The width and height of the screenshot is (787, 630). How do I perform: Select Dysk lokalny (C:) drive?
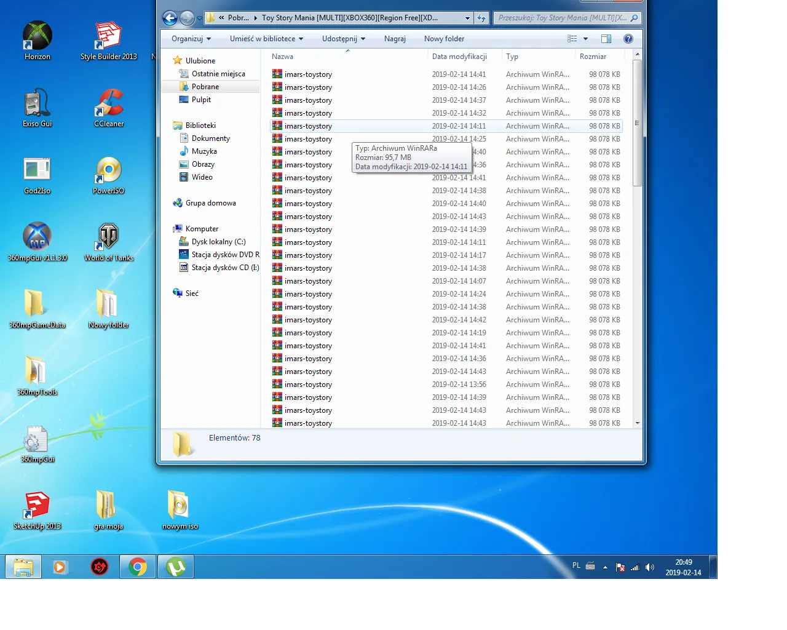tap(218, 242)
